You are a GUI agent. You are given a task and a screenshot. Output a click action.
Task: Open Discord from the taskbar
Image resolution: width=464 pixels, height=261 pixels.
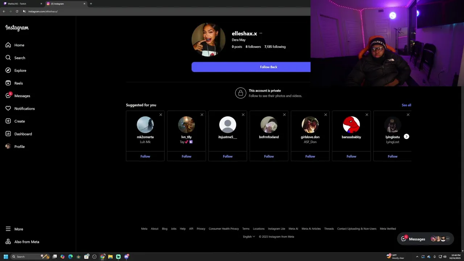[126, 257]
